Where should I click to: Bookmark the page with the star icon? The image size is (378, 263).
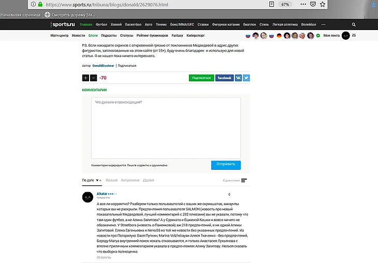click(x=323, y=4)
